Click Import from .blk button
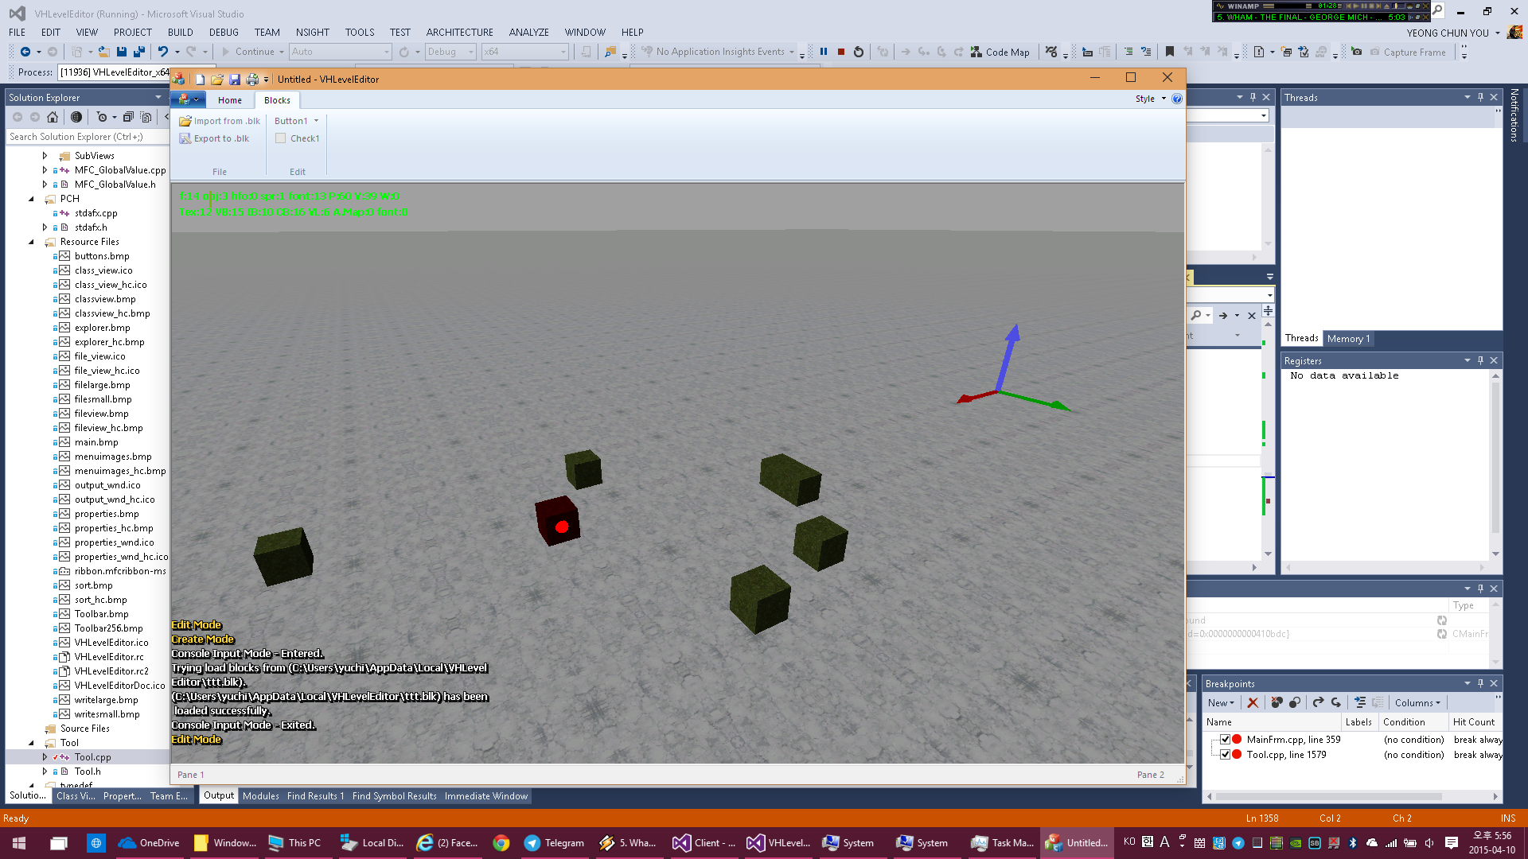 (220, 121)
